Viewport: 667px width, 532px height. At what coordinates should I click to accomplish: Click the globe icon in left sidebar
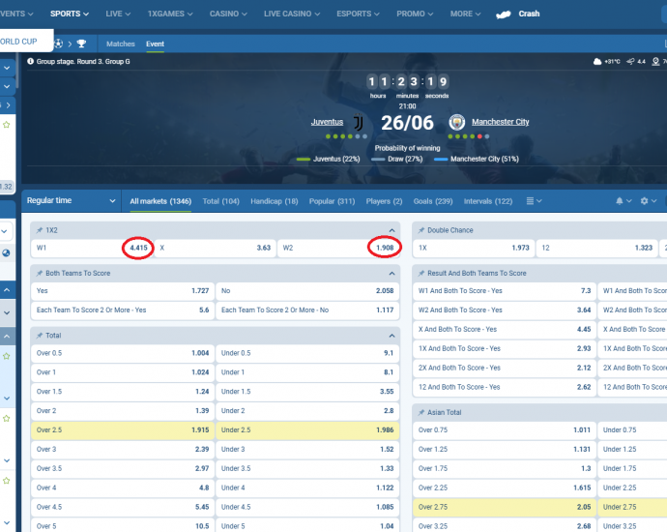click(x=6, y=252)
